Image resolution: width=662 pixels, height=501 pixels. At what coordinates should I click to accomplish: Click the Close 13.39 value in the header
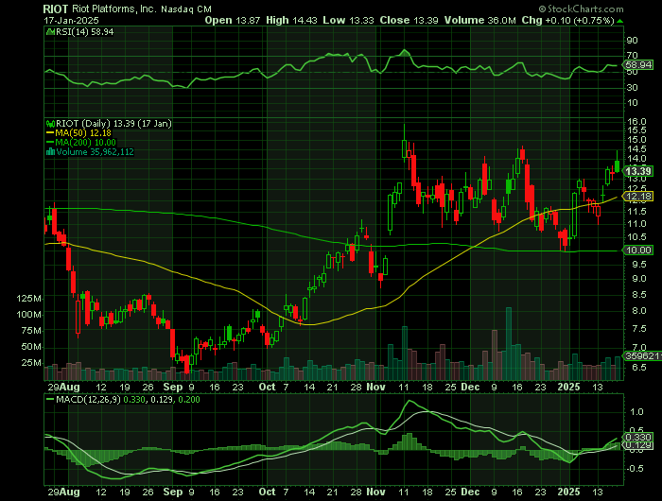click(409, 20)
